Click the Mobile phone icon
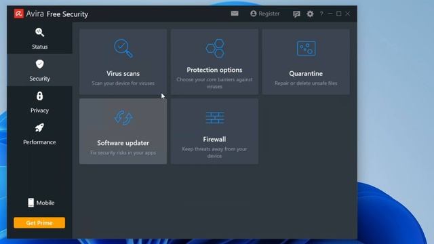 click(31, 203)
